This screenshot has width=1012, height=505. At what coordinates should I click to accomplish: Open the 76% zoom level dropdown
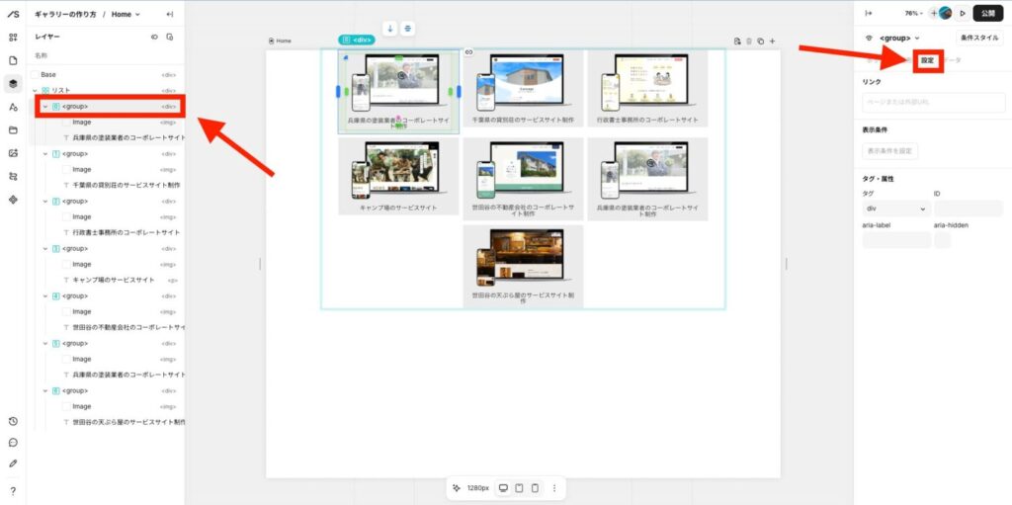(914, 14)
